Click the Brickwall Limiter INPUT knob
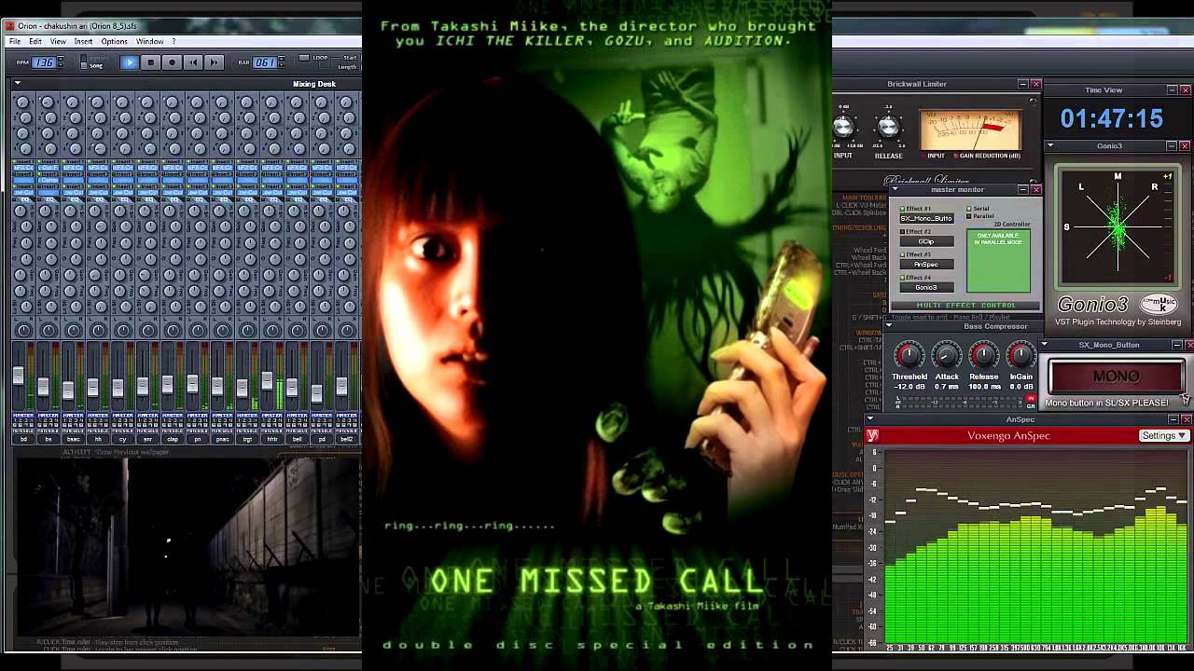 842,128
